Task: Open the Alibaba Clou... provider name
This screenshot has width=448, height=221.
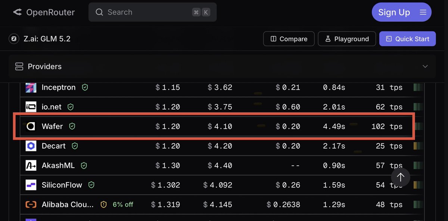Action: tap(68, 205)
